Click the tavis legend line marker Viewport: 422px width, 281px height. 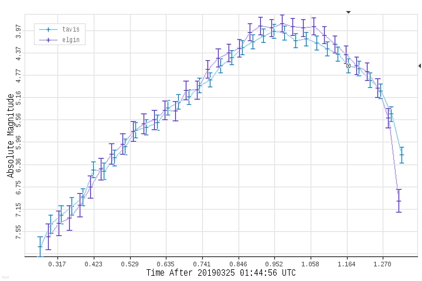(x=48, y=29)
